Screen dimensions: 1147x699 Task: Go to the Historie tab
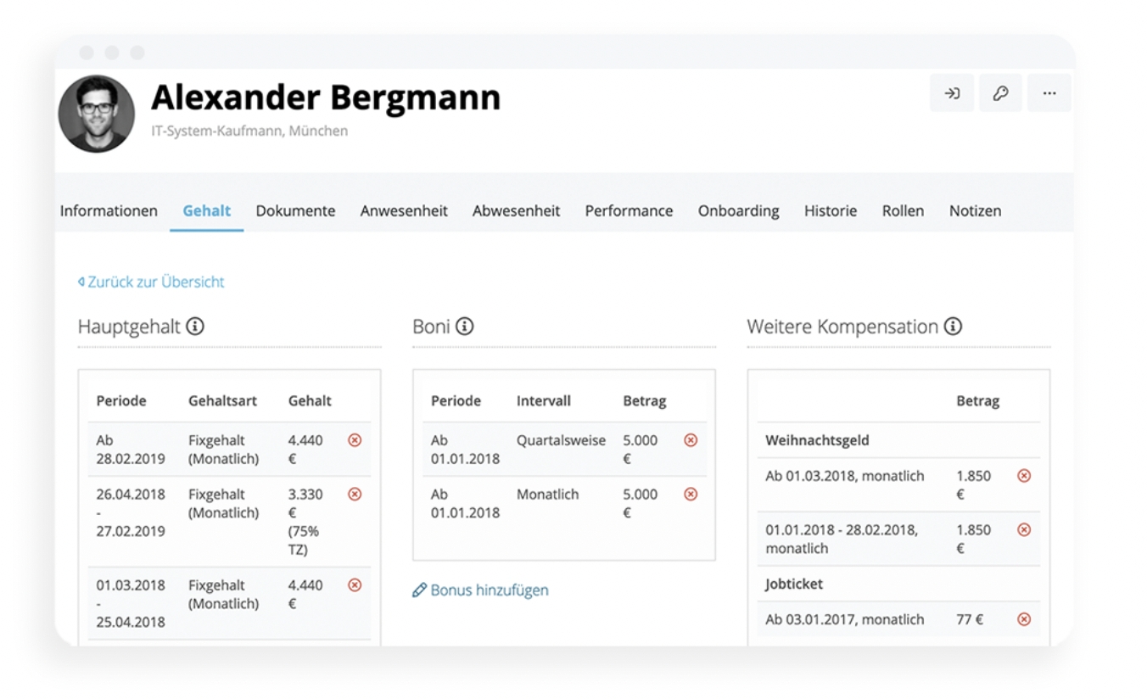[831, 211]
